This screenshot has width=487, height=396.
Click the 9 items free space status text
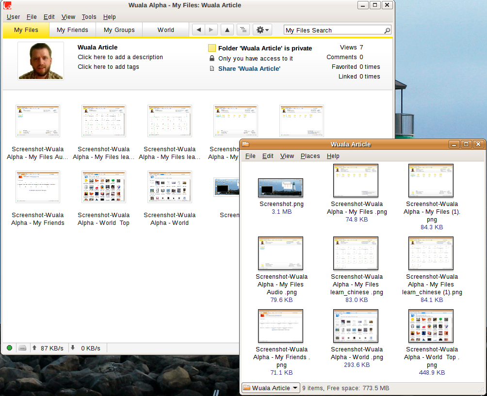pos(345,388)
